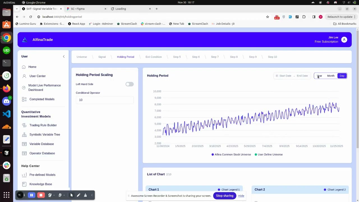Viewport: 359px width, 202px height.
Task: Open the End Date picker field
Action: pyautogui.click(x=302, y=76)
